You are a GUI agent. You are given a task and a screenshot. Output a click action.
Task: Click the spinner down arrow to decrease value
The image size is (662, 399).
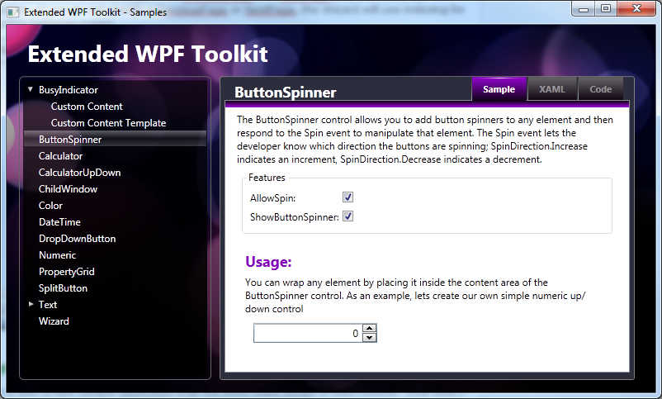click(x=370, y=337)
